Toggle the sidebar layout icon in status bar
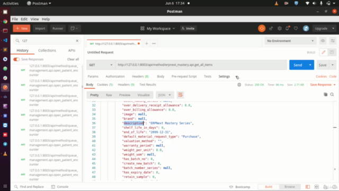Image resolution: width=339 pixels, height=191 pixels. pos(307,187)
